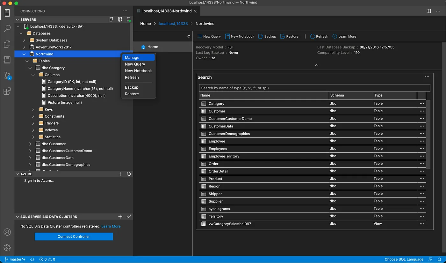Select the Home dashboard tab
This screenshot has height=263, width=446.
click(x=163, y=47)
